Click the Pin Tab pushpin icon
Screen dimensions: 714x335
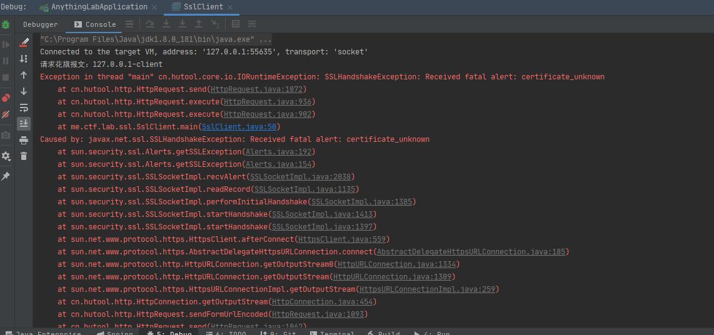tap(6, 176)
